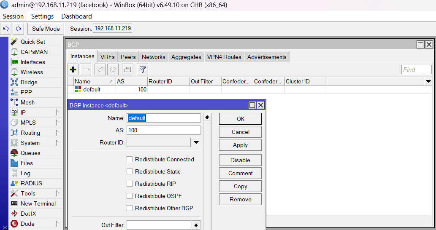Enable Redistribute Connected checkbox

pos(130,159)
